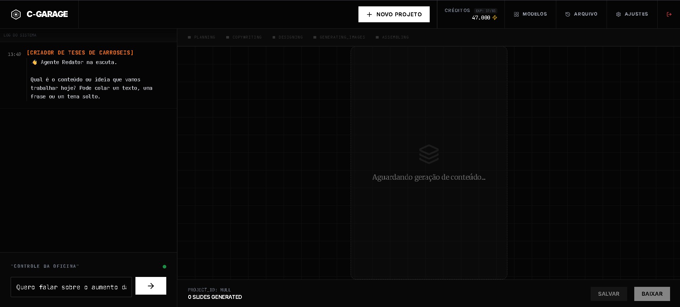Click the Modelos grid icon
The width and height of the screenshot is (680, 307).
(x=516, y=15)
